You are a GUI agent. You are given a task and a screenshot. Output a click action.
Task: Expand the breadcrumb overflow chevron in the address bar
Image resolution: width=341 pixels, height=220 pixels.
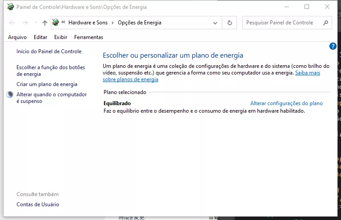click(x=63, y=22)
